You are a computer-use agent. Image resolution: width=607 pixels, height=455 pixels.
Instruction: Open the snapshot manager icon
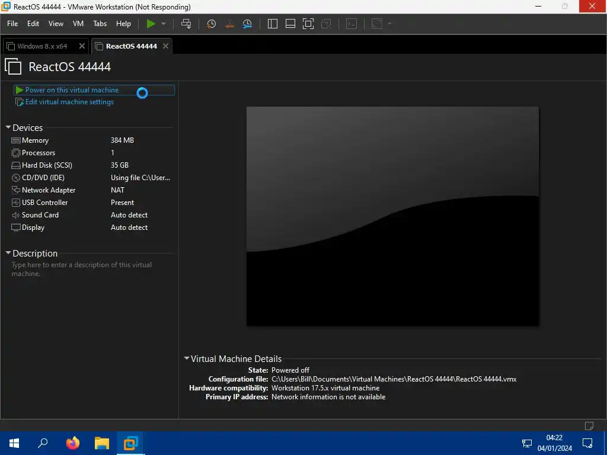click(x=247, y=24)
